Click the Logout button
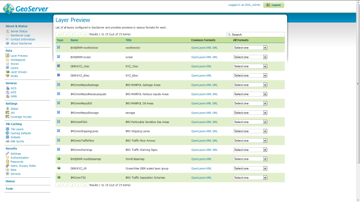The height and width of the screenshot is (202, 360). 274,5
